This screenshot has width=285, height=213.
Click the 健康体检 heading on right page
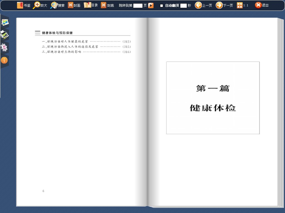coord(213,108)
